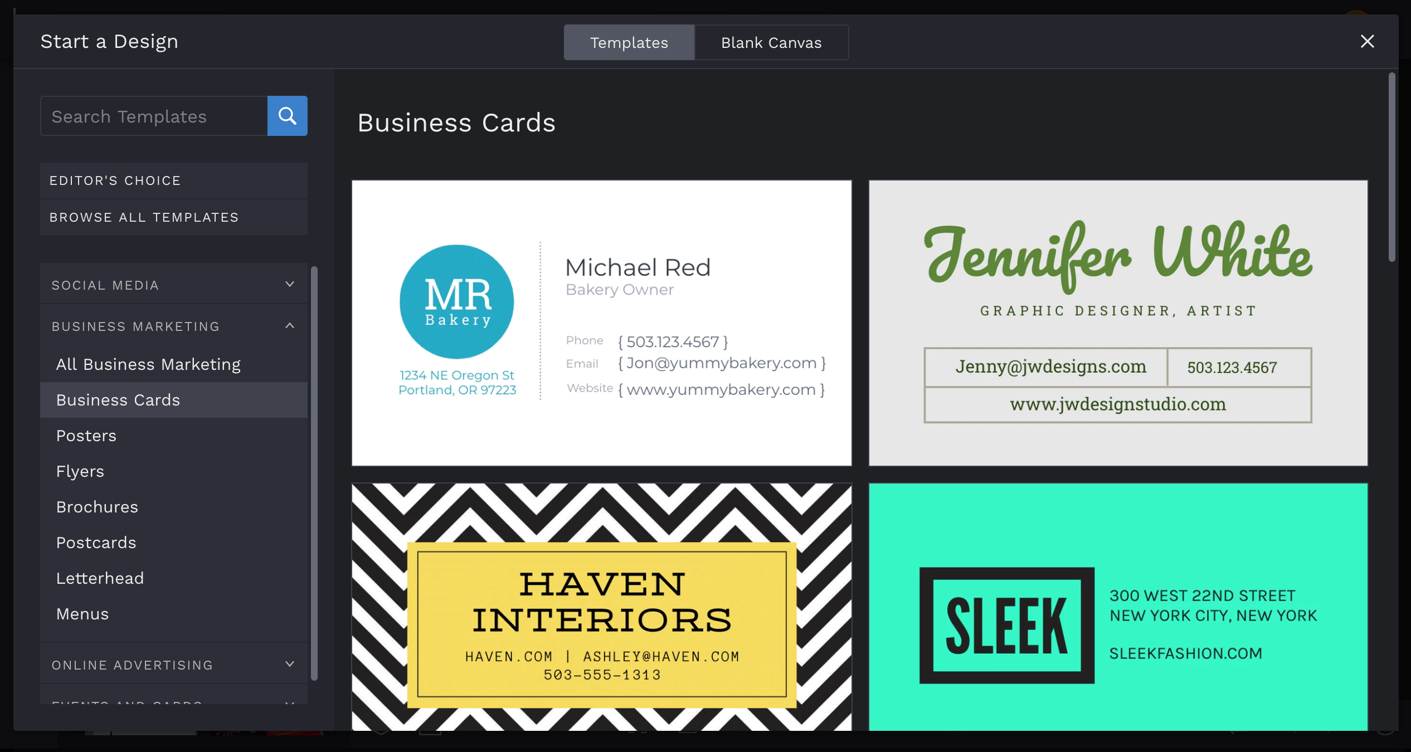Pick the Jennifer White business card template
Viewport: 1411px width, 752px height.
tap(1118, 323)
